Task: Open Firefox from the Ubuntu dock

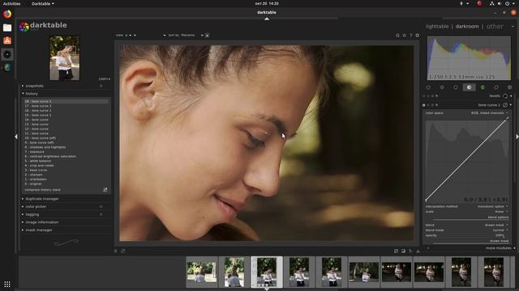Action: click(x=7, y=14)
